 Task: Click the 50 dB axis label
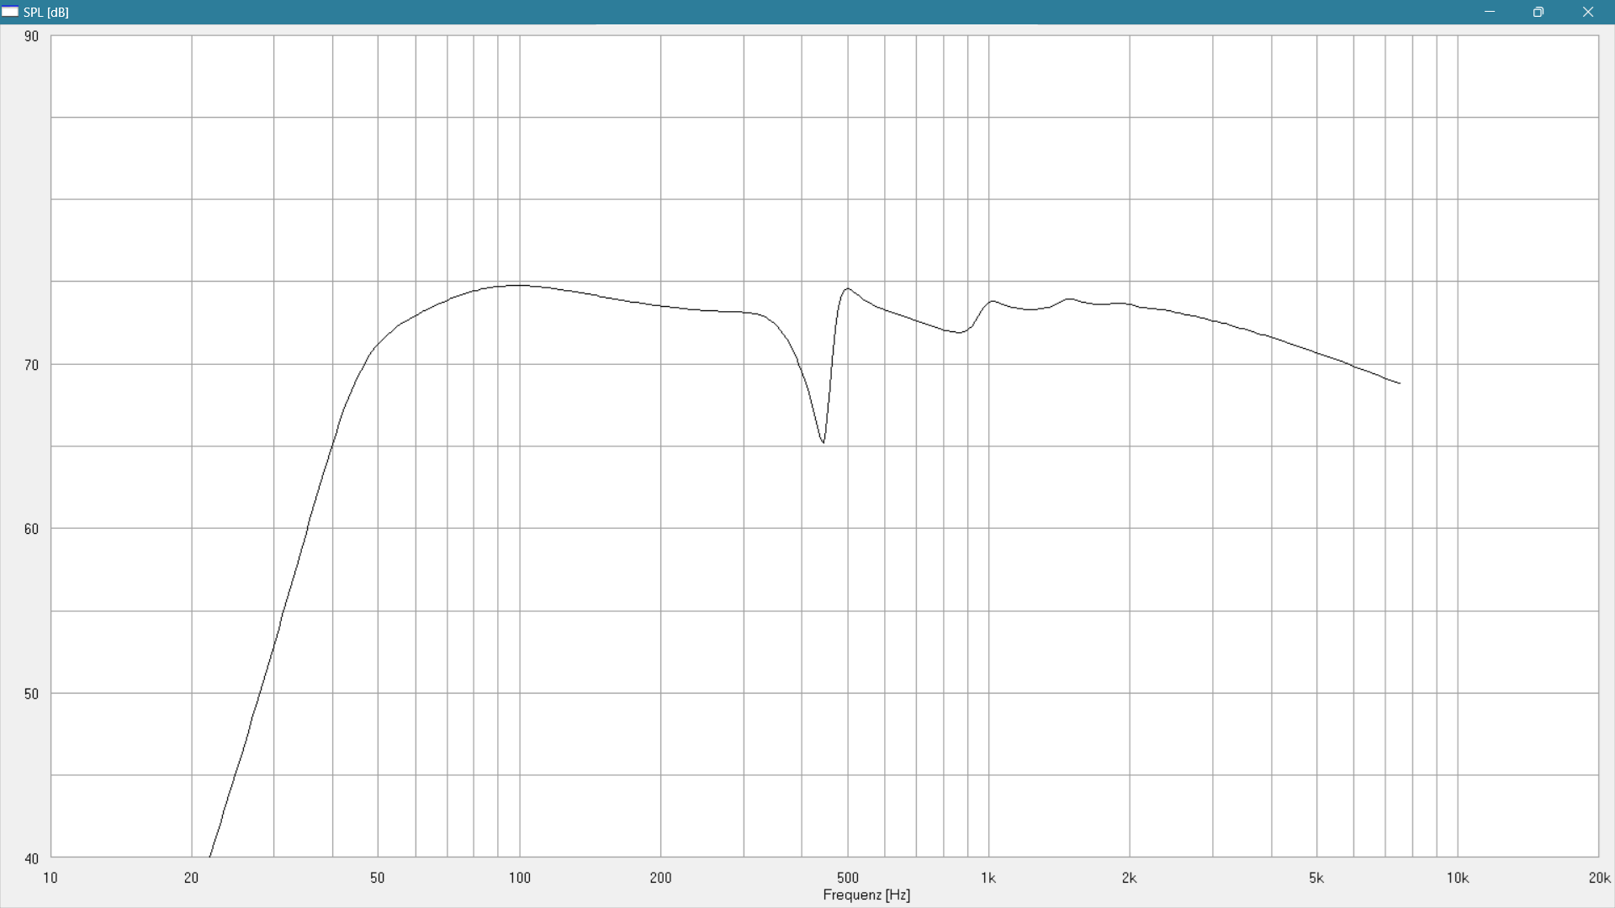click(31, 694)
